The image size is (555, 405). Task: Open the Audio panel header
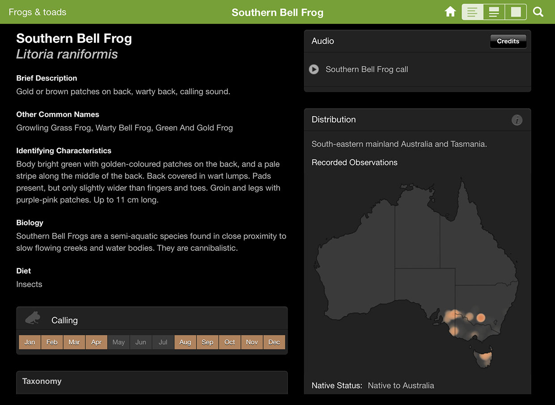323,41
